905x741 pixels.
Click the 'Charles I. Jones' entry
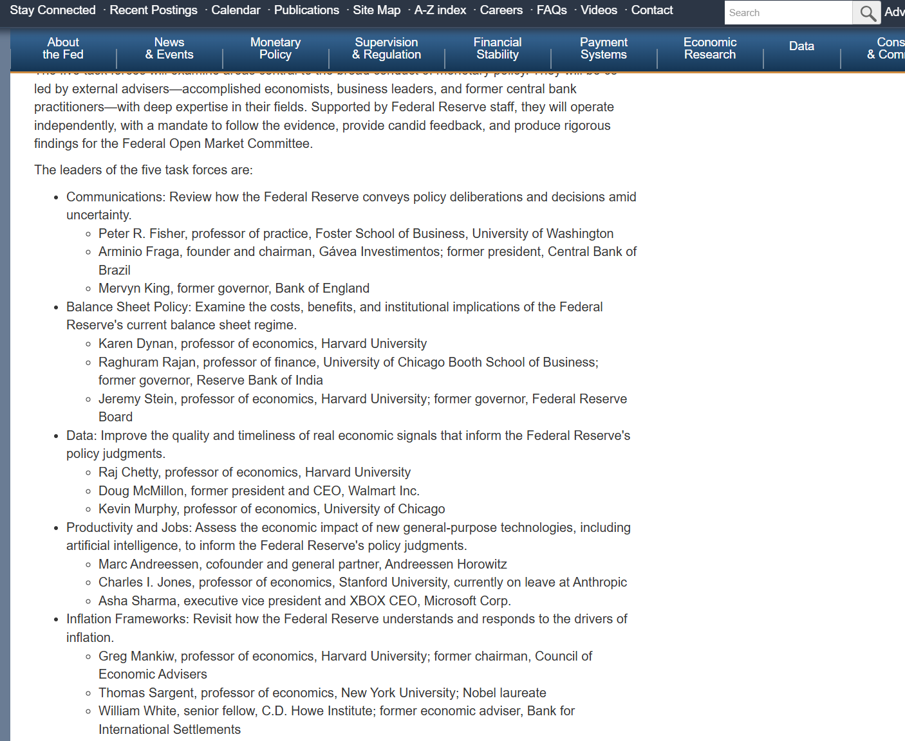(362, 582)
